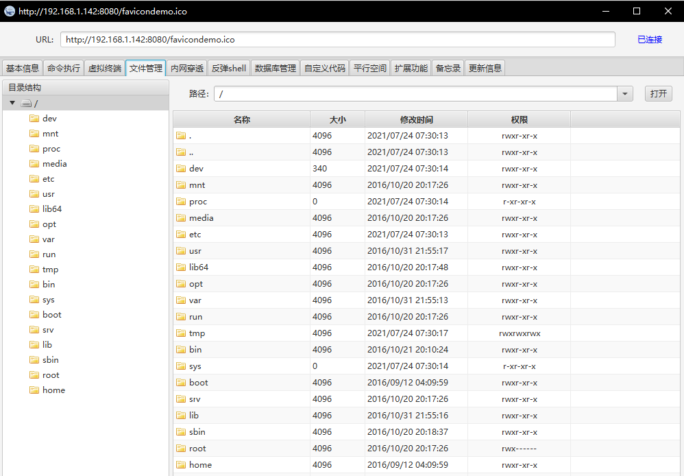Click the folder icon on the ".." parent entry
Screen dimensions: 684x476
point(182,152)
